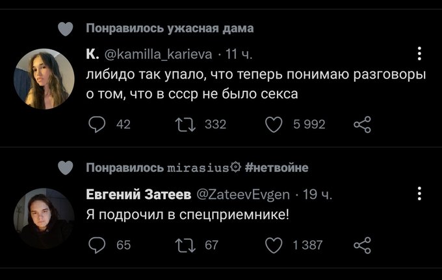Like the tweet with 1 387 likes
Viewport: 442px width, 280px height.
tap(274, 244)
